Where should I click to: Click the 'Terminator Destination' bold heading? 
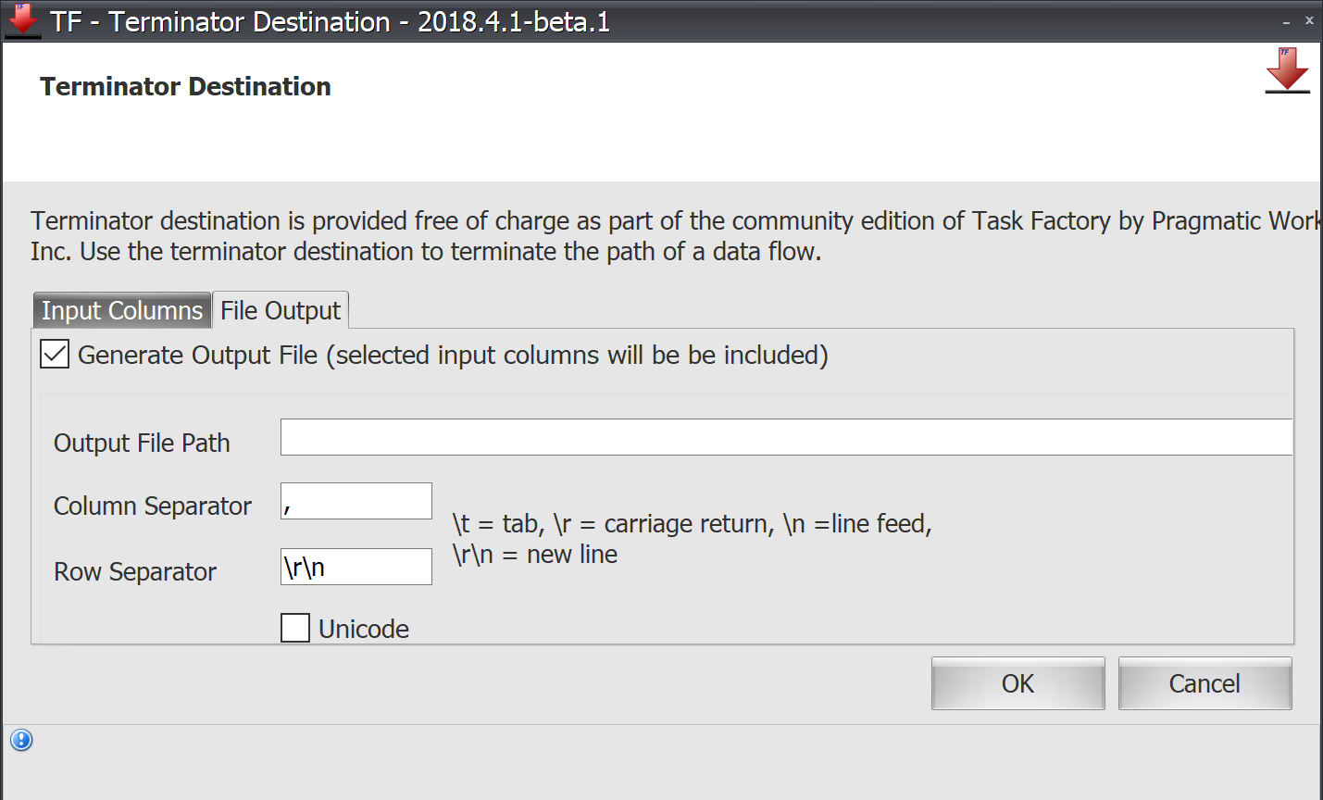pos(185,86)
